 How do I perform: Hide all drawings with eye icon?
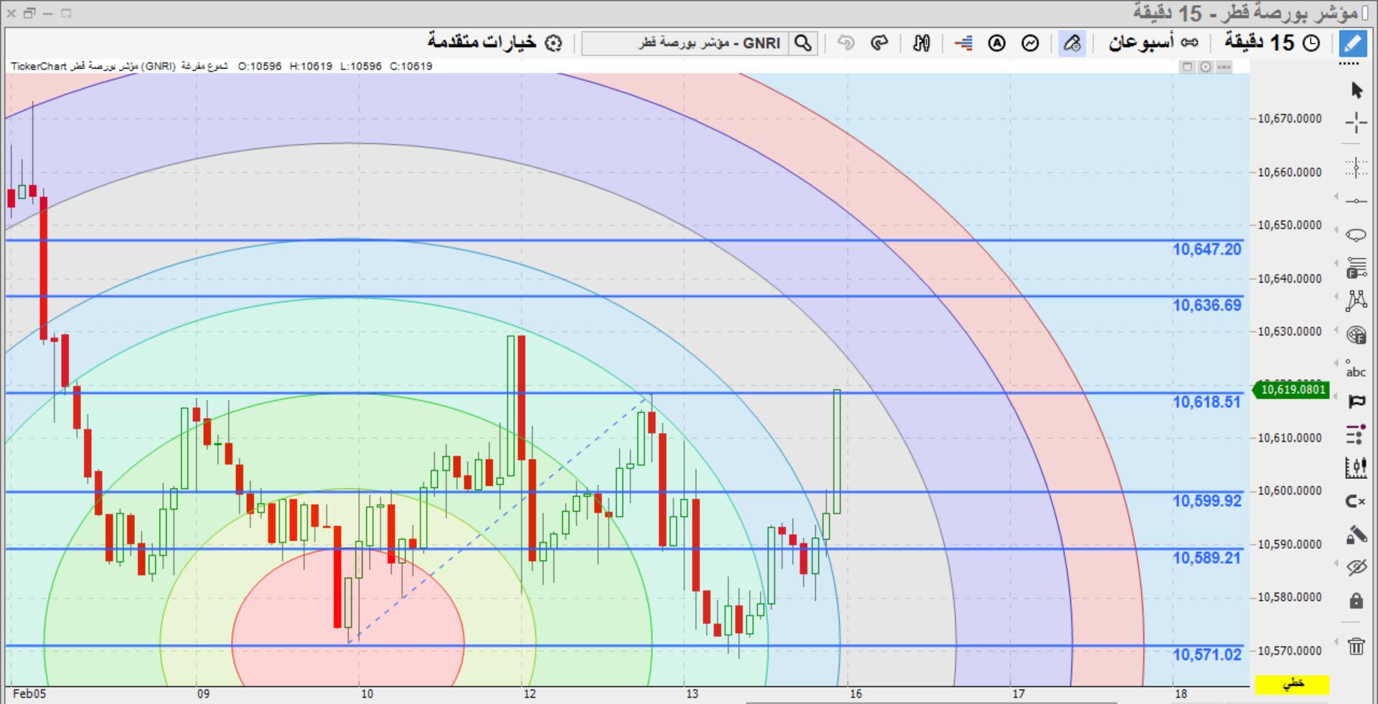click(1356, 568)
